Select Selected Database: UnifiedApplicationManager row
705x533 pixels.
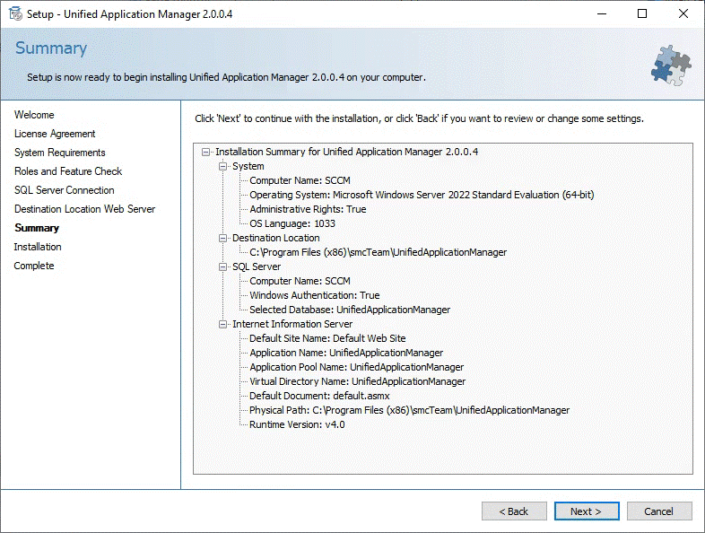coord(350,310)
